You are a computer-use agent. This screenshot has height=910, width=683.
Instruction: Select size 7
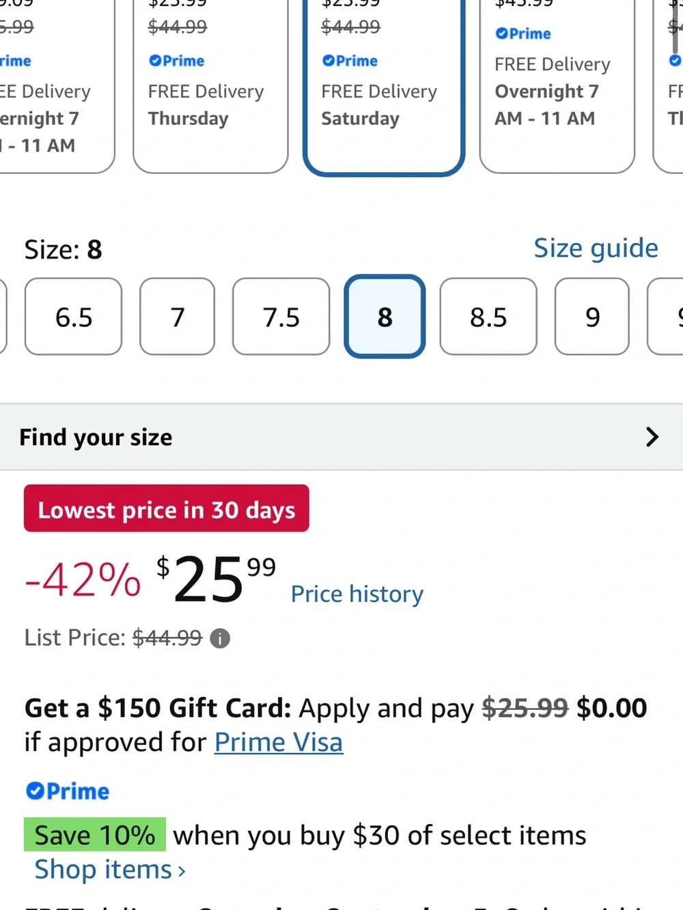pyautogui.click(x=178, y=317)
